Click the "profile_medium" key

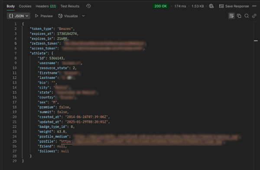click(53, 137)
